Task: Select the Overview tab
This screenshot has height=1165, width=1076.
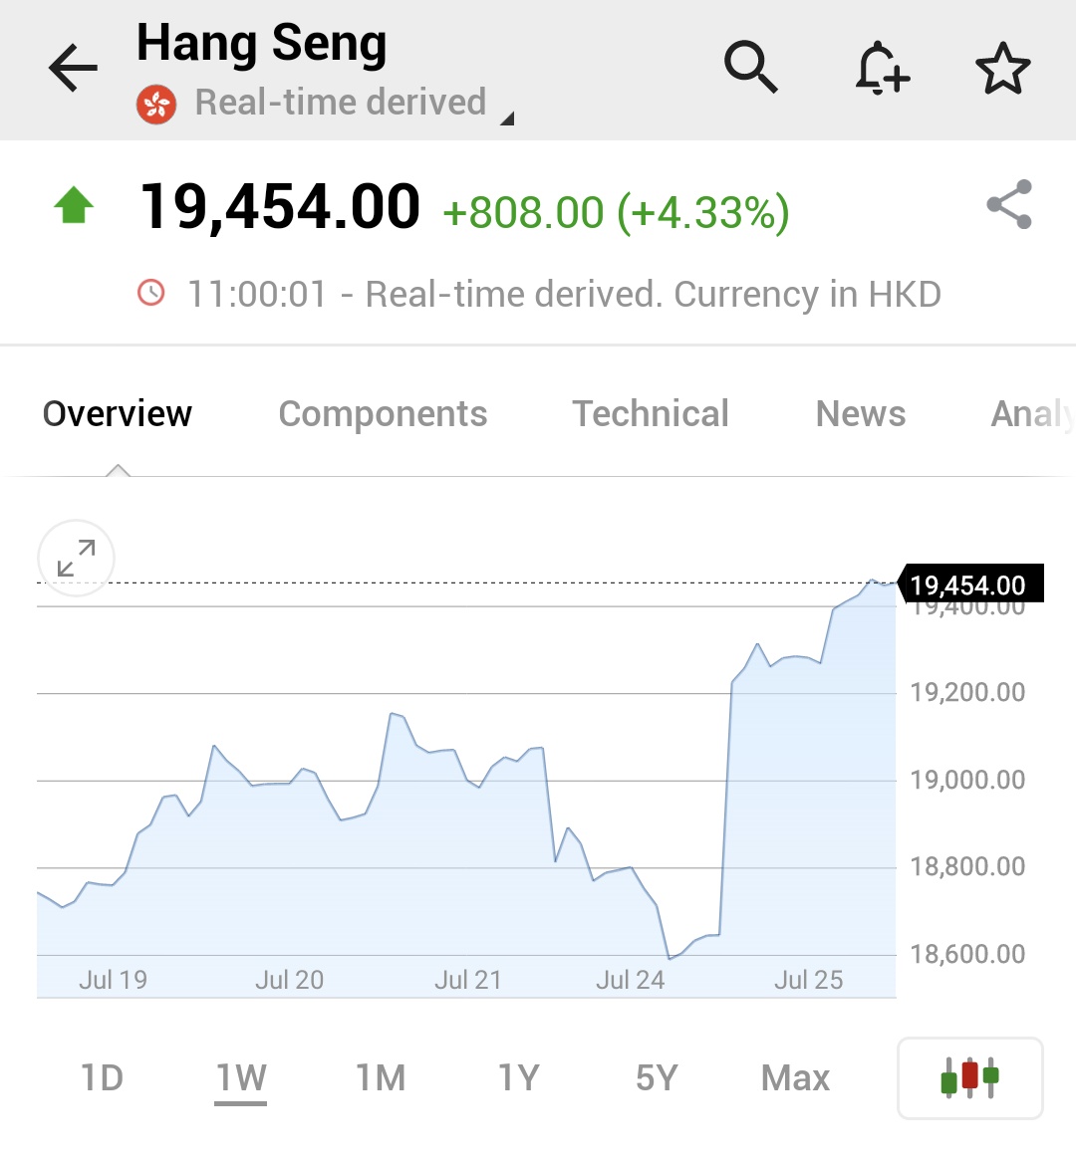Action: [x=118, y=414]
